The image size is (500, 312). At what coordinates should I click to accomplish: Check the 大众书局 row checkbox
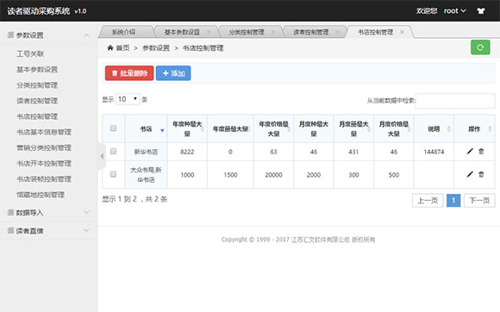(x=113, y=174)
